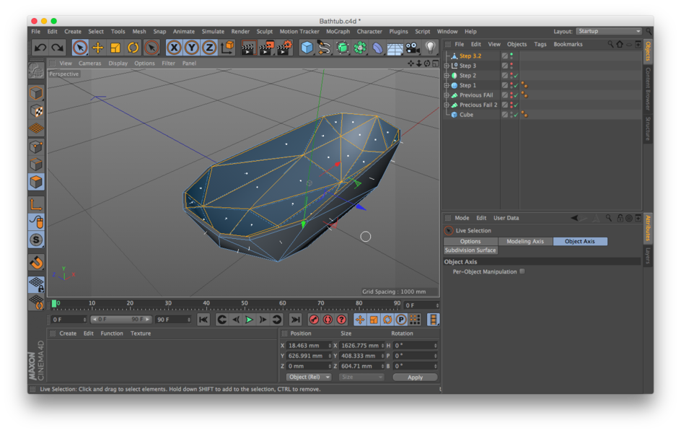Open the Sculpt menu
Viewport: 681px width, 433px height.
pyautogui.click(x=265, y=31)
